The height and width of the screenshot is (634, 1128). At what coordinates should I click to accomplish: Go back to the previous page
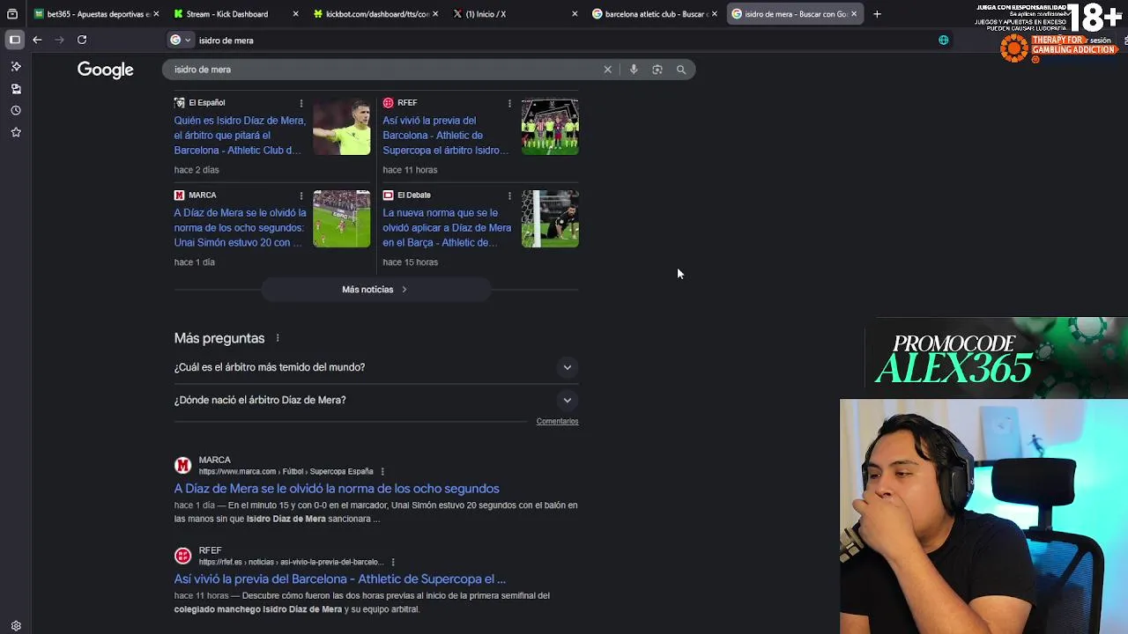pos(37,40)
